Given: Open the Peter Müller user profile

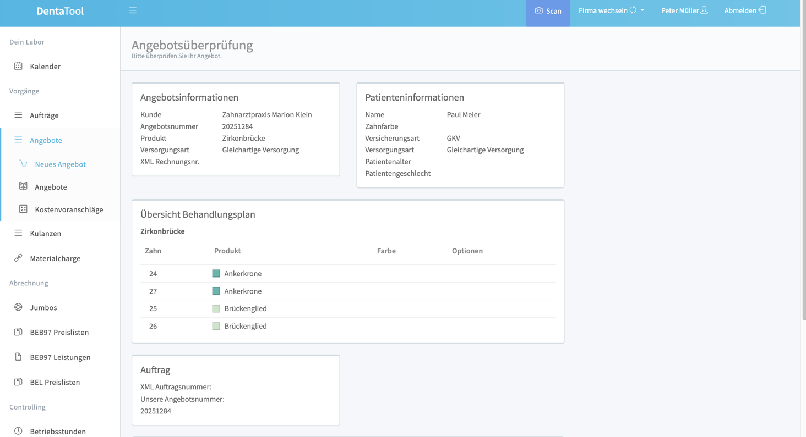Looking at the screenshot, I should click(684, 10).
